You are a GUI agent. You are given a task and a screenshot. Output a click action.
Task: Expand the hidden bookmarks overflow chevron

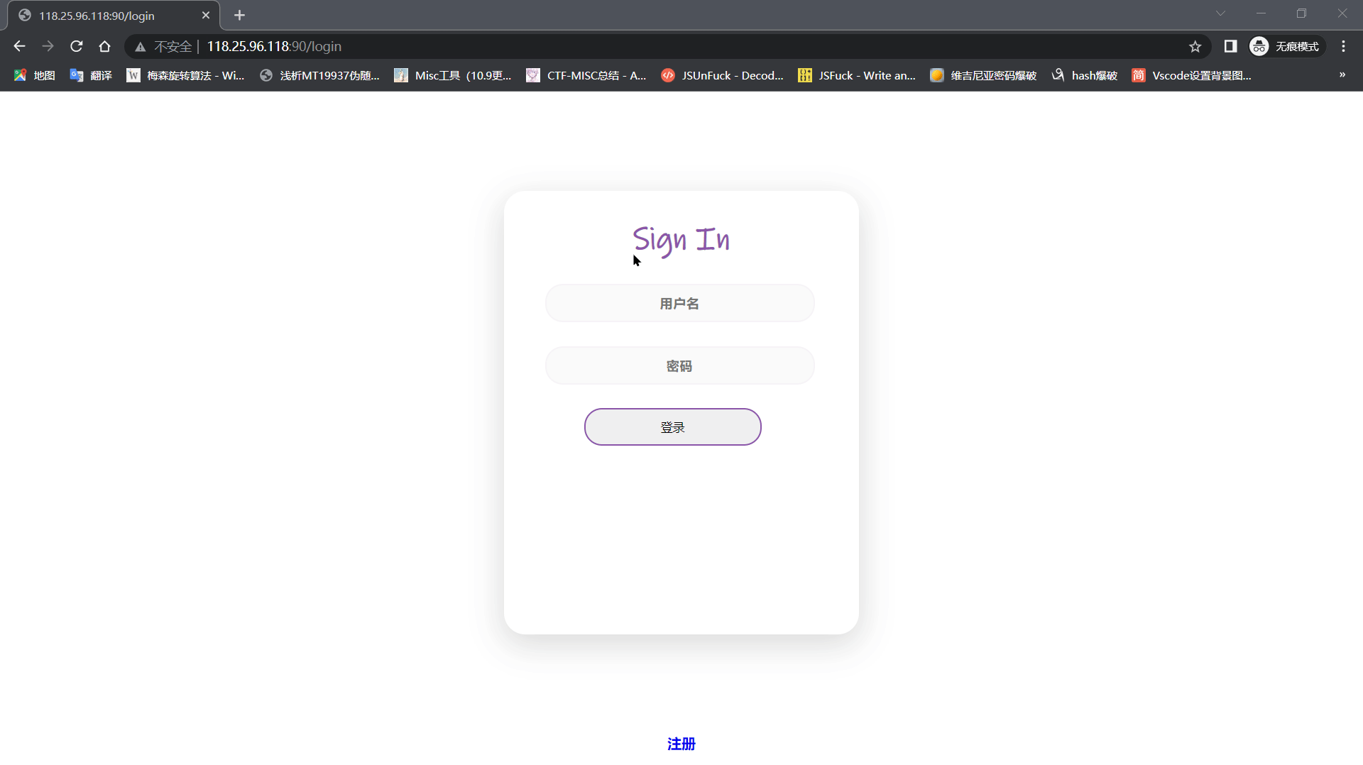point(1342,75)
